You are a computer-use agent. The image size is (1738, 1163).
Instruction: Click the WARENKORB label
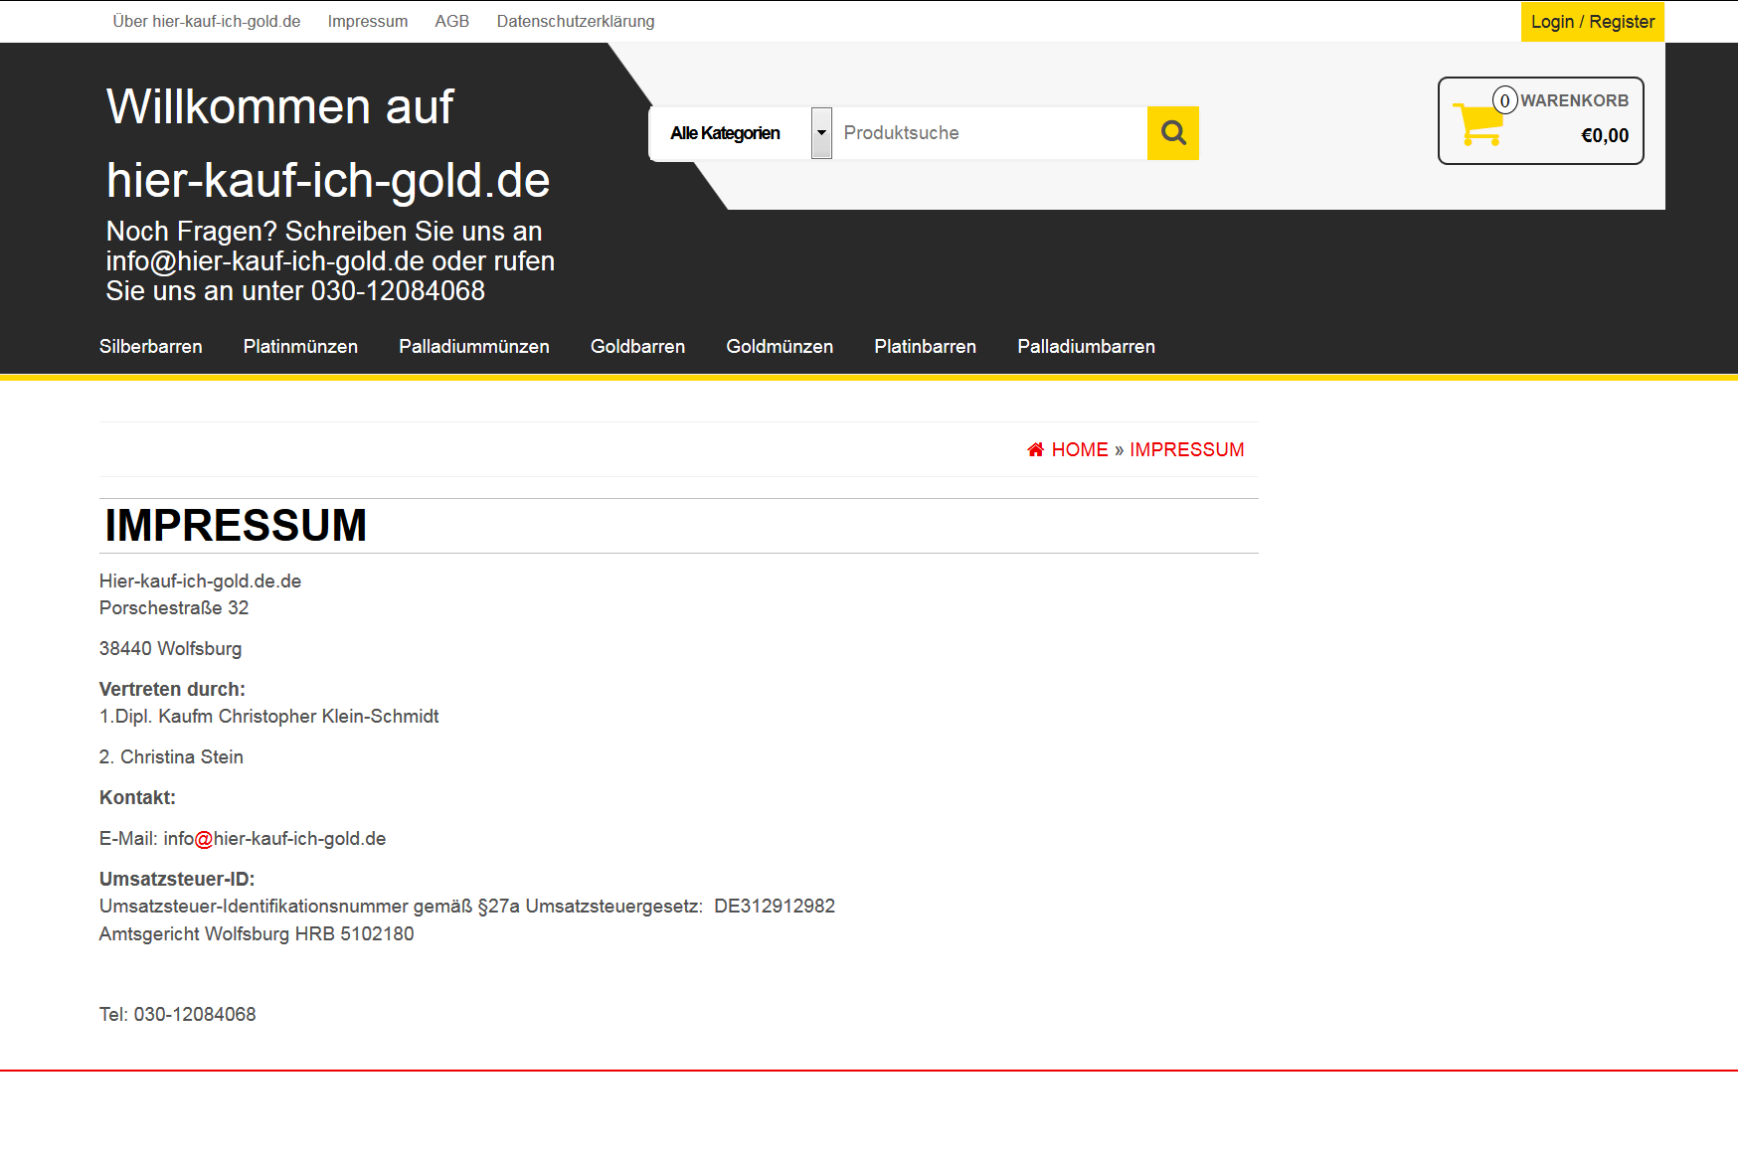pos(1574,100)
